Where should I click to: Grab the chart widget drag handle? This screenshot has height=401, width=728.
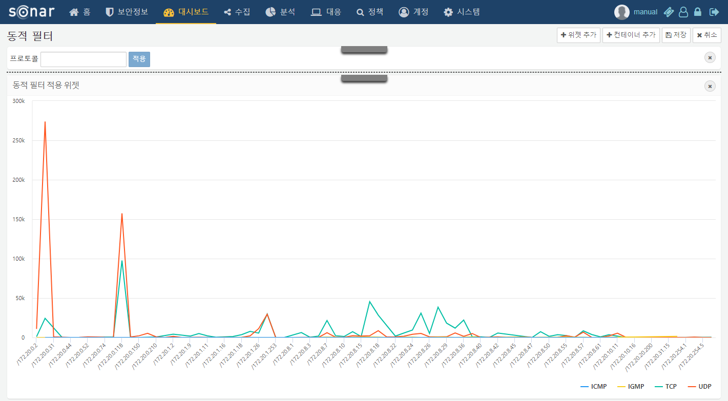click(x=364, y=78)
